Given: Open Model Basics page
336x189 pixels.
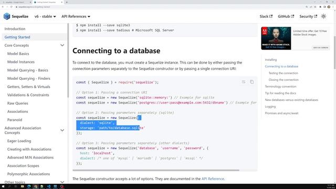Looking at the screenshot, I should 18,54.
